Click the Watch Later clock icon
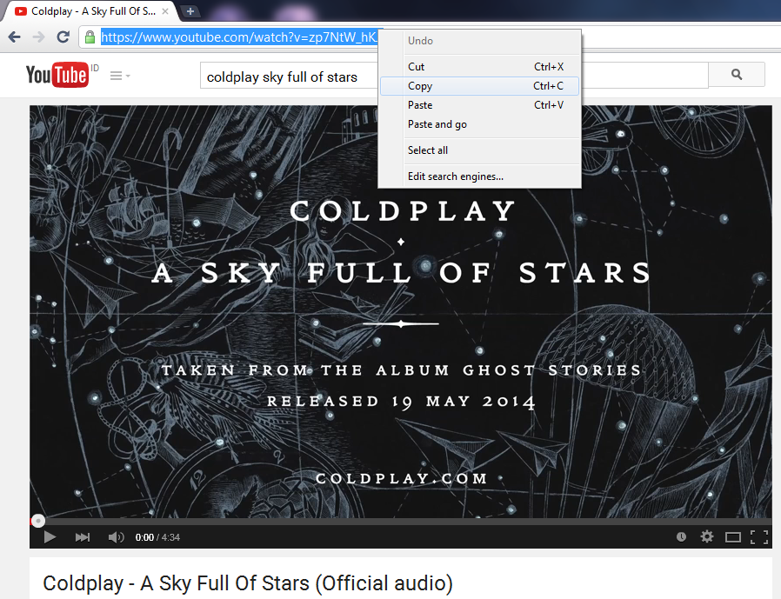Screen dimensions: 781x599 [x=681, y=536]
